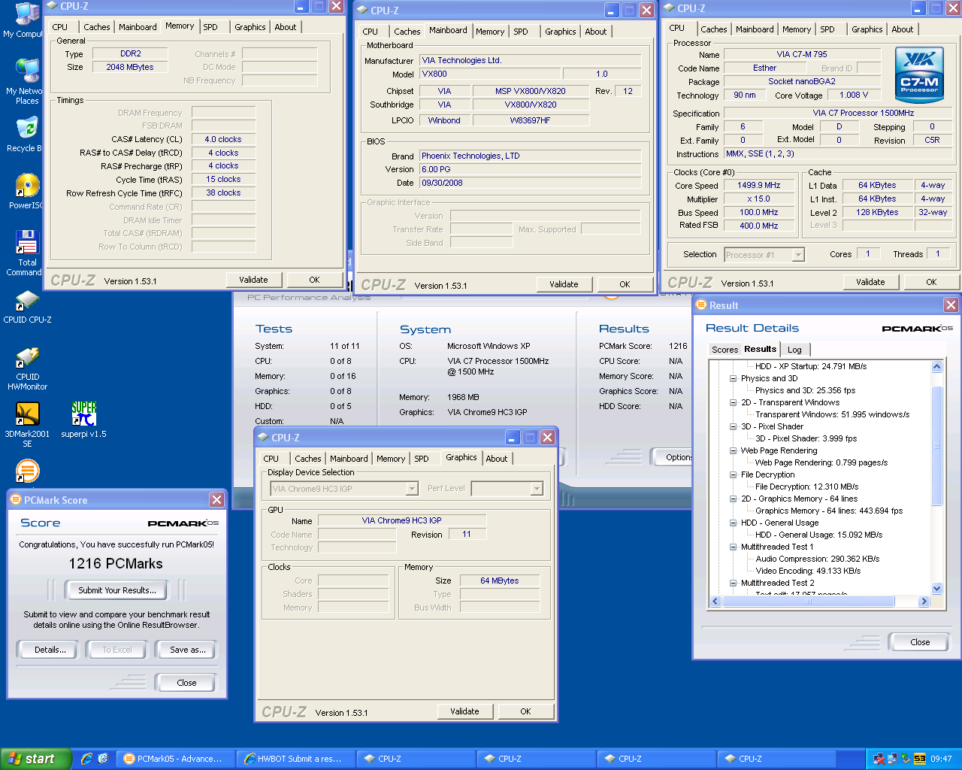Screen dimensions: 962x770
Task: Launch the superpi v1.5 desktop shortcut
Action: point(83,420)
